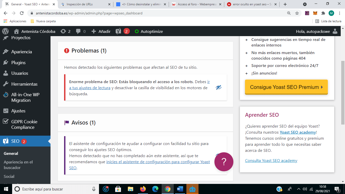345x194 pixels.
Task: Open Proyectos in the sidebar
Action: point(21,38)
